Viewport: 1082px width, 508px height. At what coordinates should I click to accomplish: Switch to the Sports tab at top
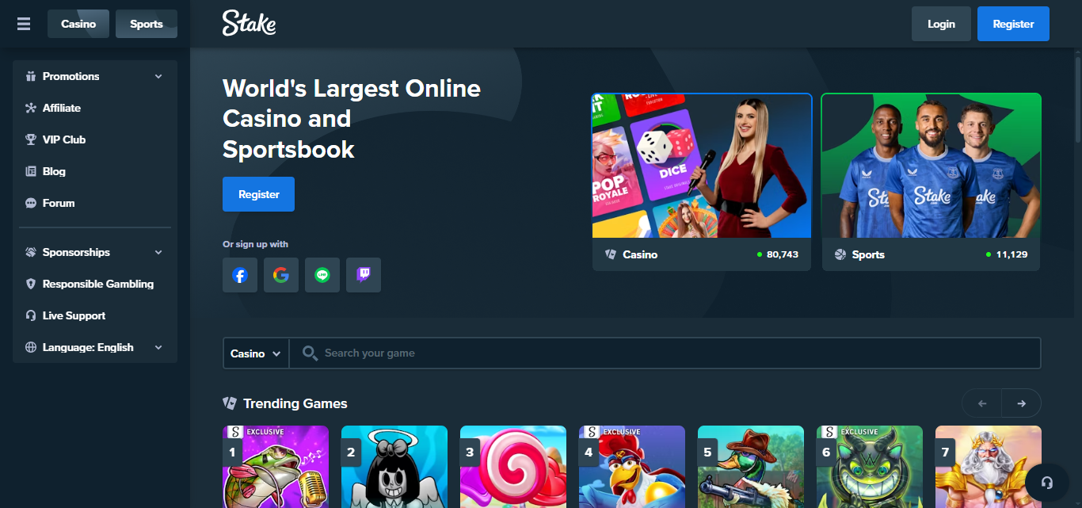point(147,24)
